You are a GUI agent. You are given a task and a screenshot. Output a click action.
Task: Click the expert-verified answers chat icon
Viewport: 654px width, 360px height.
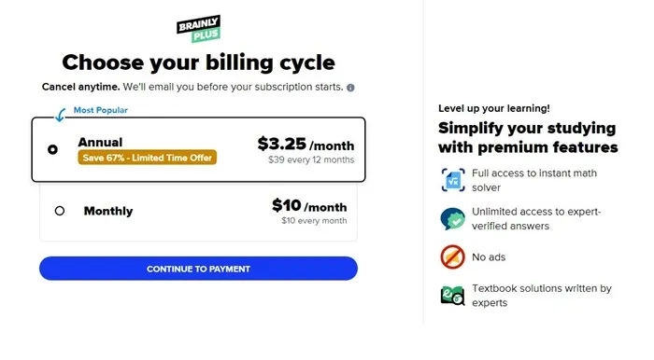452,219
